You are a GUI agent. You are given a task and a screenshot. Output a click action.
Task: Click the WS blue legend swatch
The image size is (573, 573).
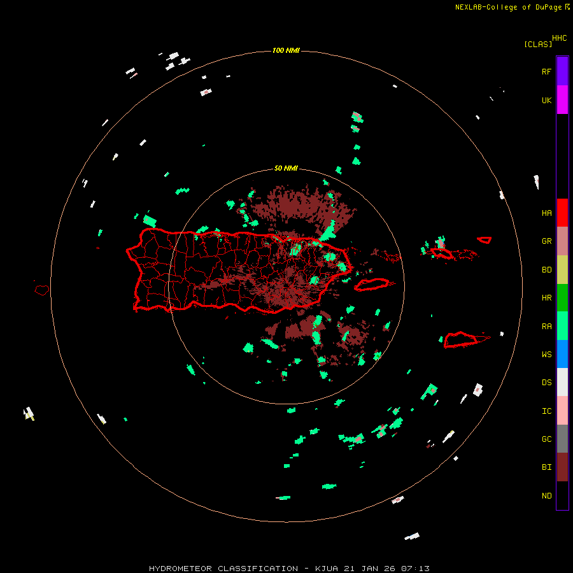coord(562,354)
